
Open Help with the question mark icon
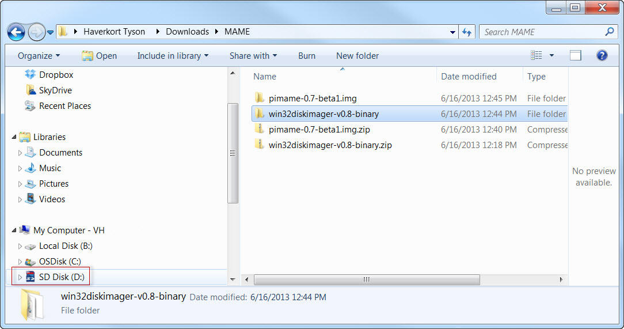coord(602,55)
